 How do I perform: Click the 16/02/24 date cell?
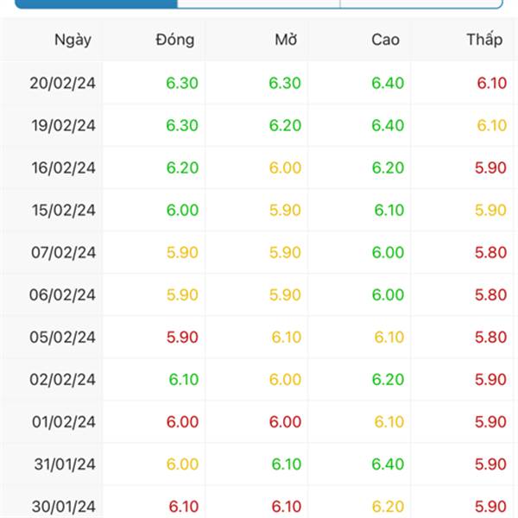[x=63, y=168]
